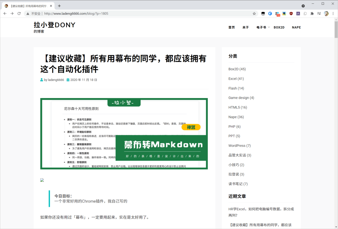Expand the 电子书 submenu chevron
Image resolution: width=338 pixels, height=229 pixels.
tap(269, 27)
